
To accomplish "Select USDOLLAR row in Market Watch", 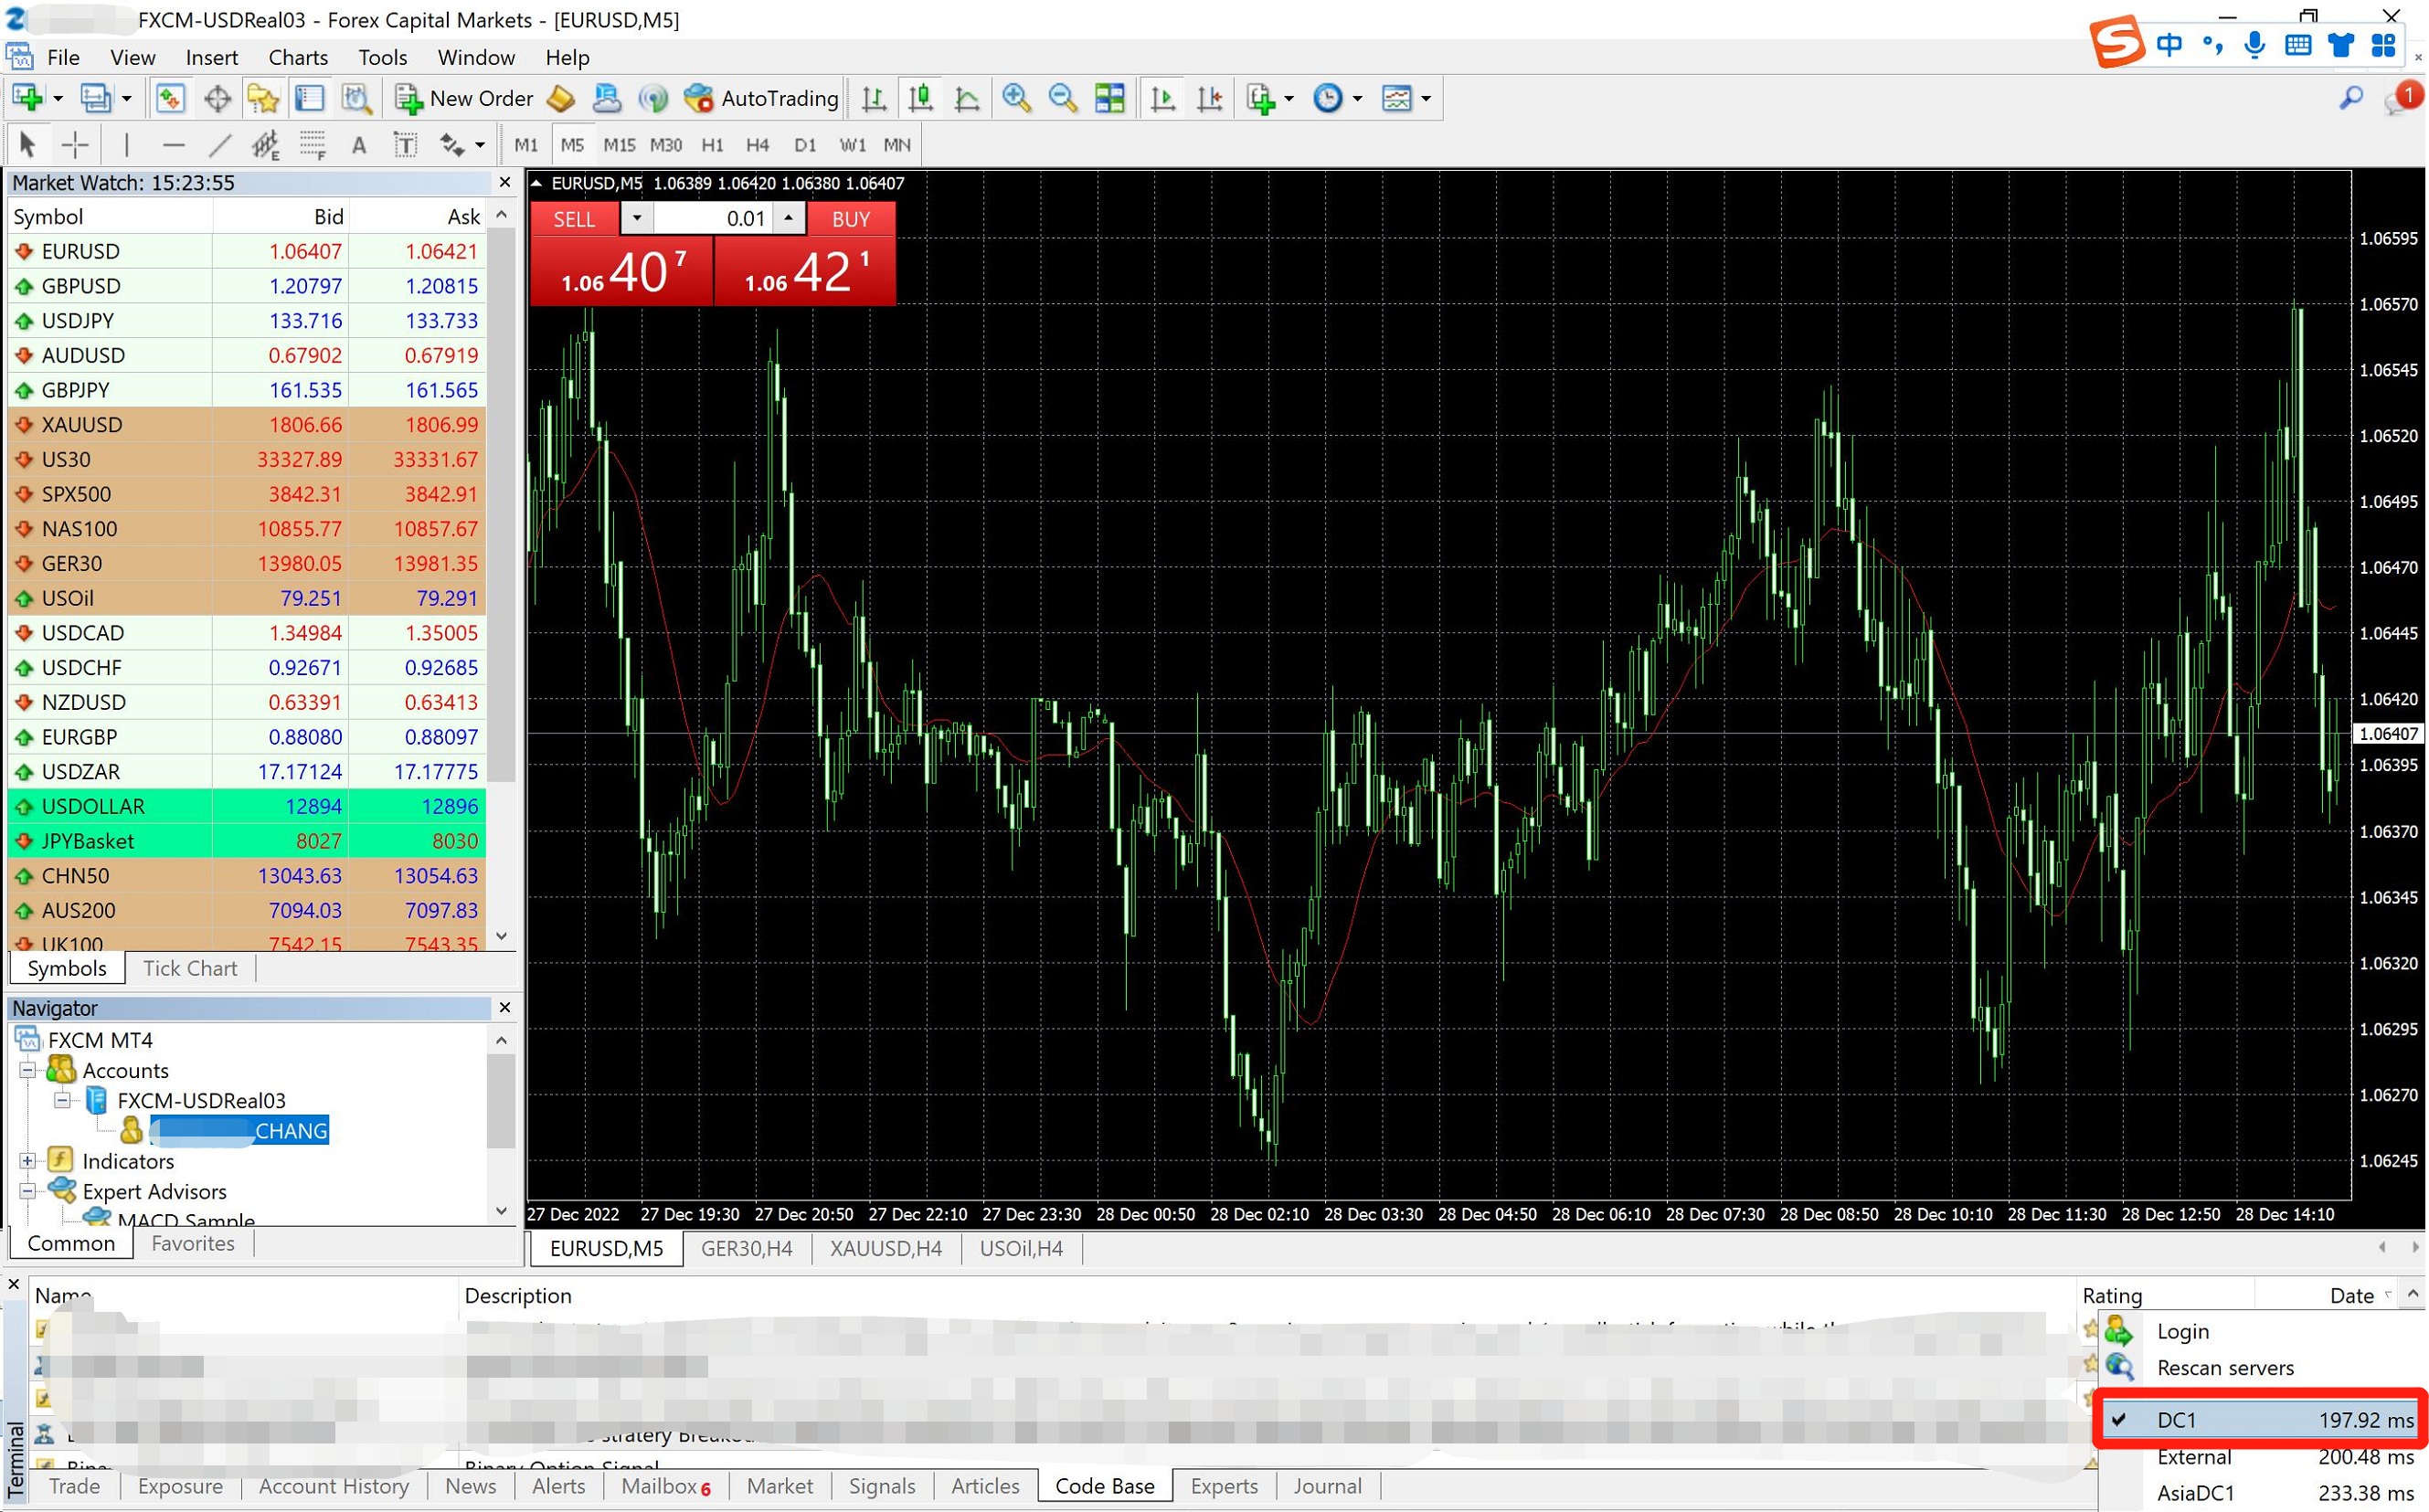I will 247,806.
